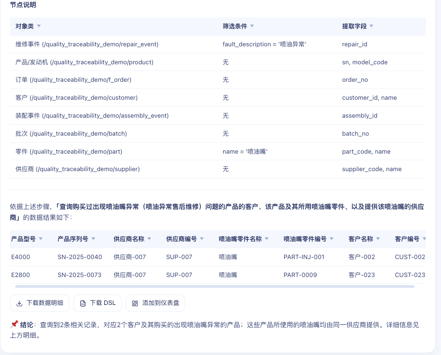Click the 喷油嘴零件名称 column filter icon
Image resolution: width=441 pixels, height=355 pixels.
coord(267,239)
